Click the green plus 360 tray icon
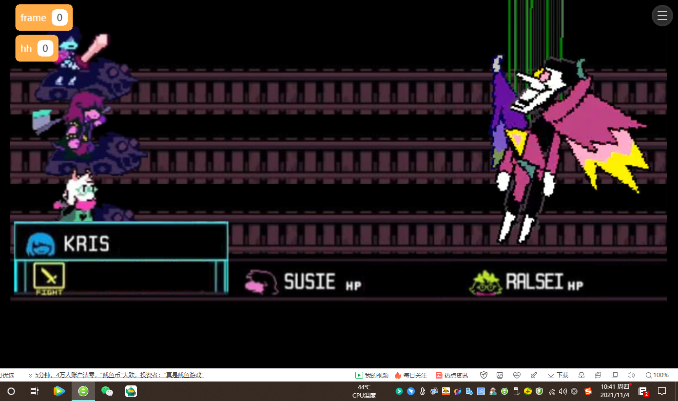 [528, 391]
